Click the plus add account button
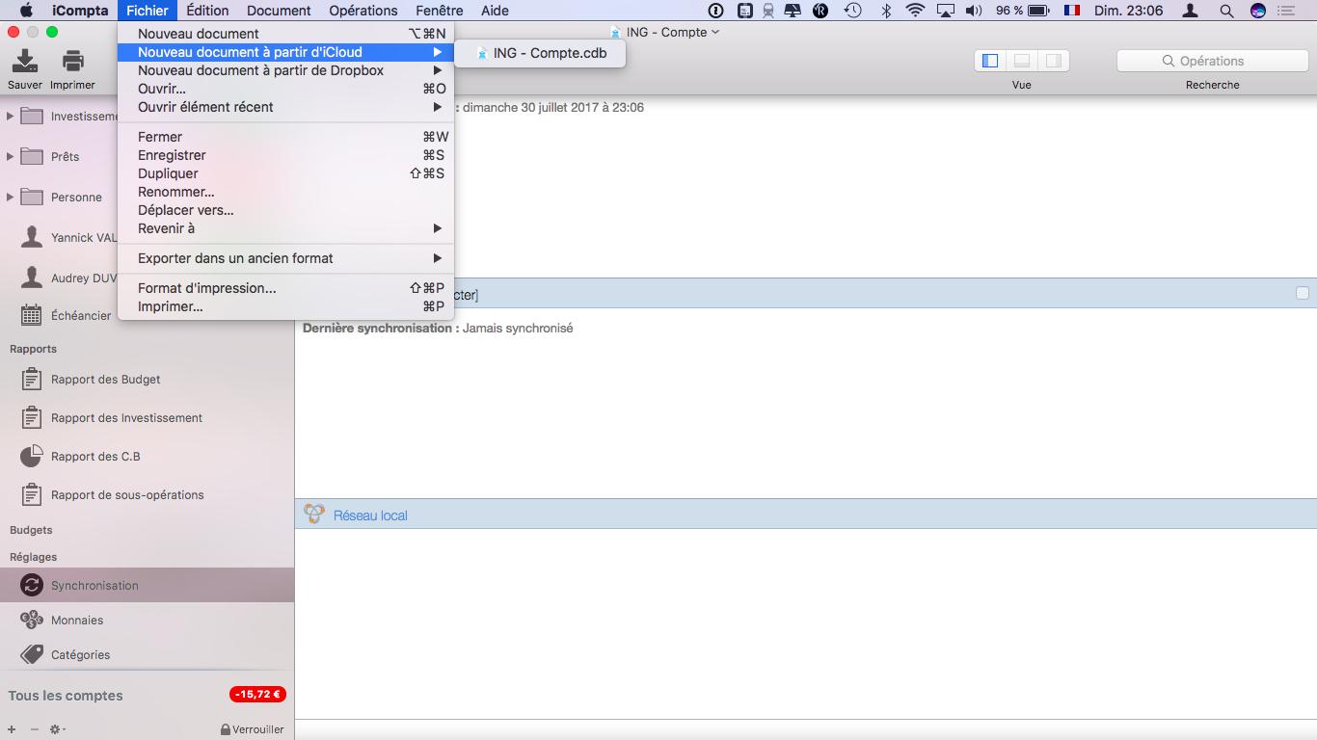Screen dimensions: 1317x740 (x=12, y=729)
